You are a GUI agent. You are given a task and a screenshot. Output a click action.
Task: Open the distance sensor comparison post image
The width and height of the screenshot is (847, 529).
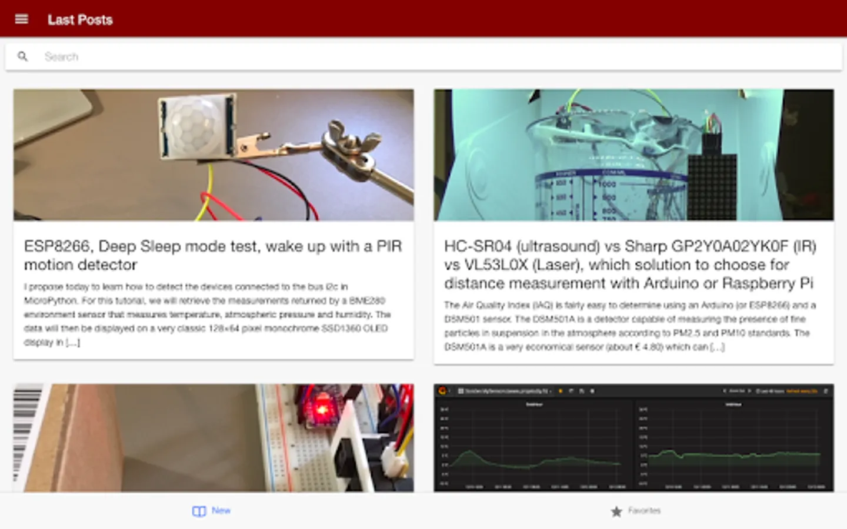point(633,155)
